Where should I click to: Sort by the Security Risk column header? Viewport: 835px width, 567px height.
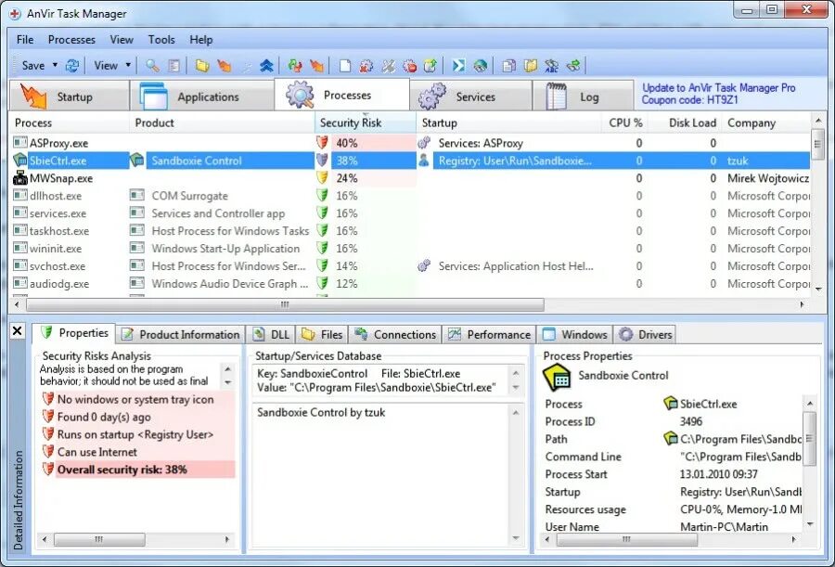(x=366, y=122)
